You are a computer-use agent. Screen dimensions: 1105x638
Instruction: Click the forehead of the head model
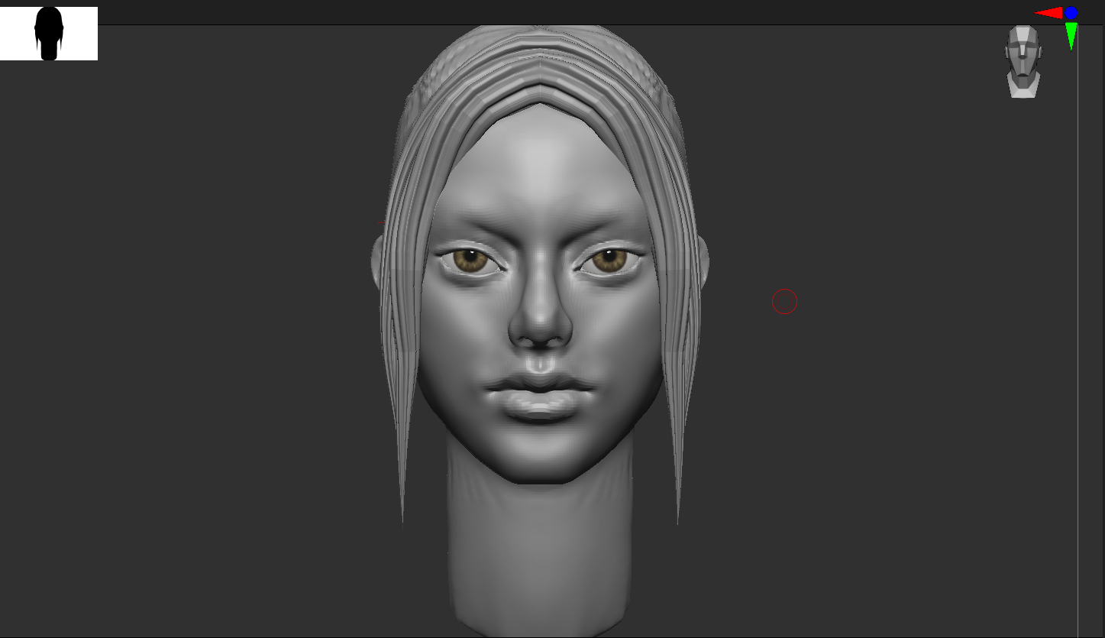(541, 164)
